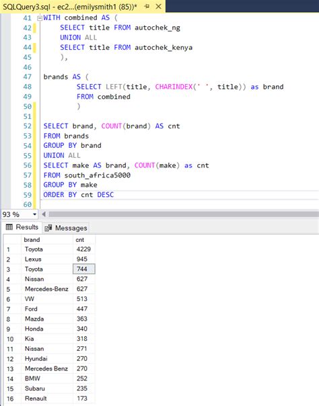The height and width of the screenshot is (406, 319).
Task: Click line number 41 in editor
Action: [x=27, y=18]
